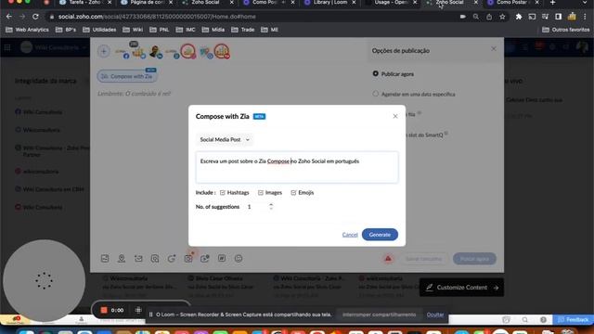Open the Web Analytics bookmarks folder

[27, 30]
